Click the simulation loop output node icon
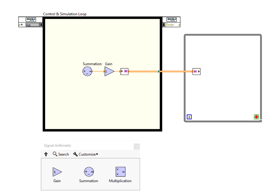The image size is (276, 196). [x=172, y=19]
